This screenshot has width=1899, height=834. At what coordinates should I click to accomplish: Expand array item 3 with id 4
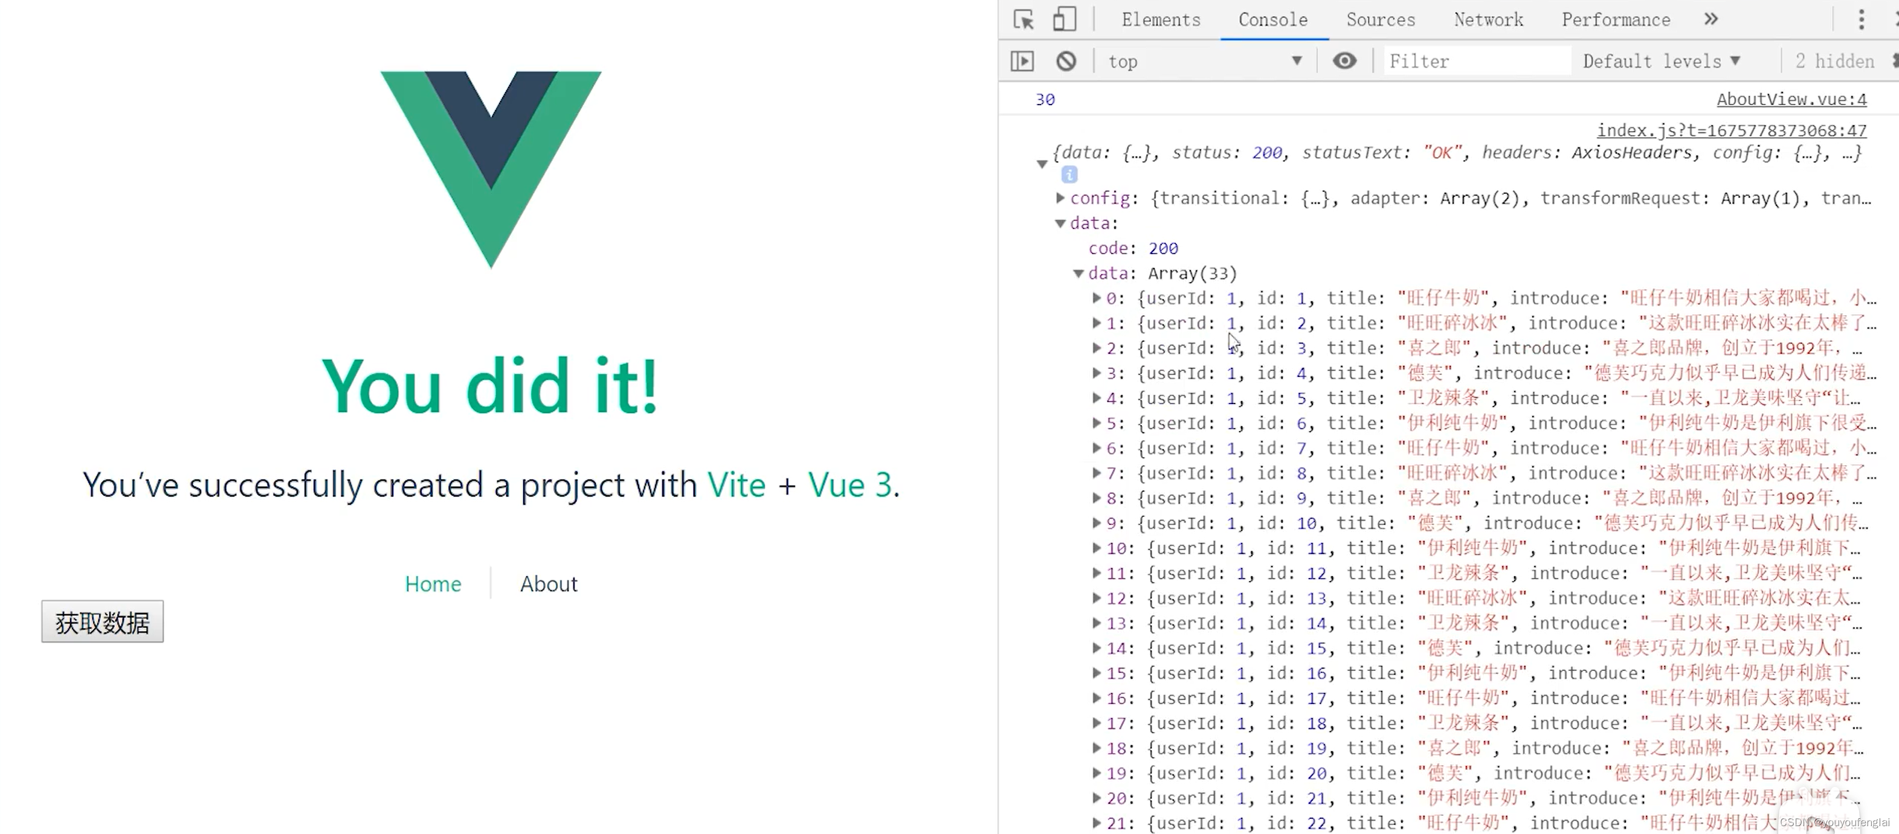(1096, 373)
